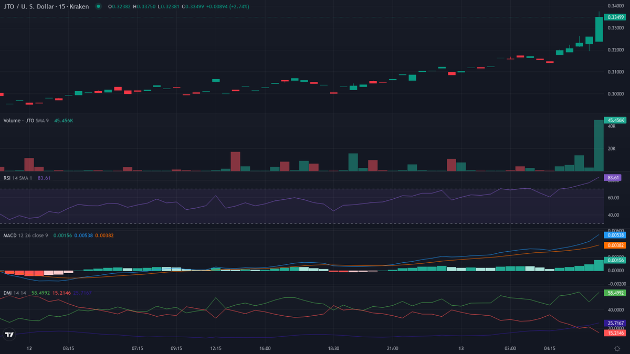Click the red 15.2146 DMI axis tag
Viewport: 630px width, 354px height.
615,333
